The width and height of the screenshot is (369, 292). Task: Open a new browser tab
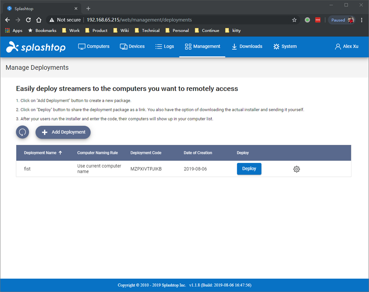(x=88, y=8)
